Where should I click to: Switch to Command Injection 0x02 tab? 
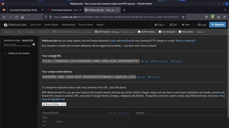(23, 10)
